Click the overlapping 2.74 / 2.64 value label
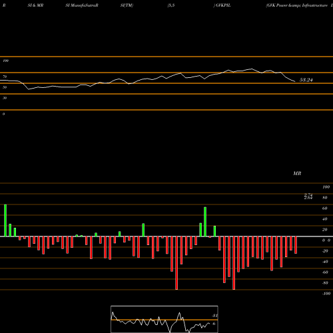This screenshot has width=333, height=333. click(x=308, y=196)
